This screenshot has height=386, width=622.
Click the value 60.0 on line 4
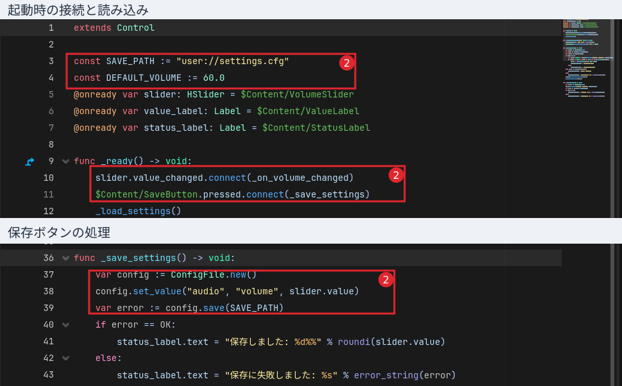tap(214, 78)
